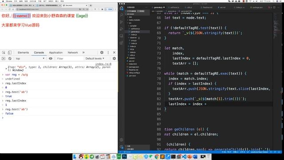Open the QQ penguin app from the Dock
Viewport: 284px width, 160px height.
[x=81, y=156]
